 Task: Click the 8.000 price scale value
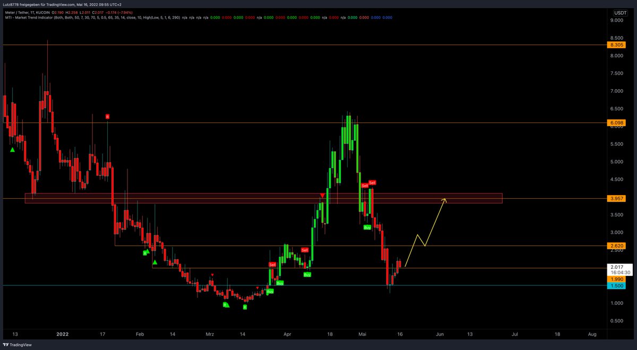point(616,56)
